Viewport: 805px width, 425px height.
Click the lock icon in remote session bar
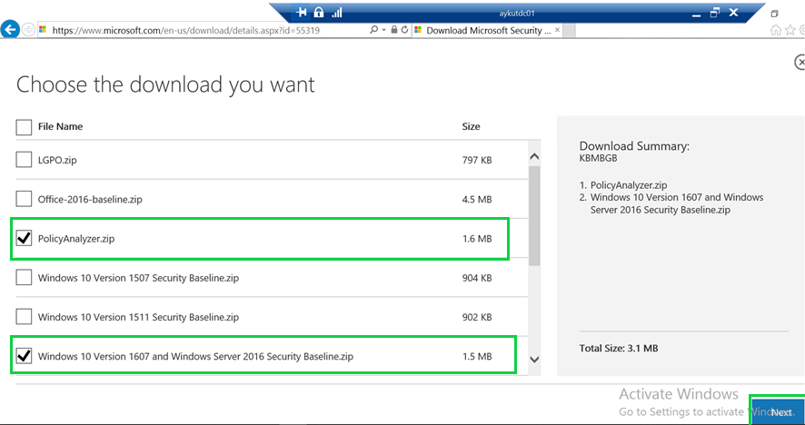(x=319, y=12)
